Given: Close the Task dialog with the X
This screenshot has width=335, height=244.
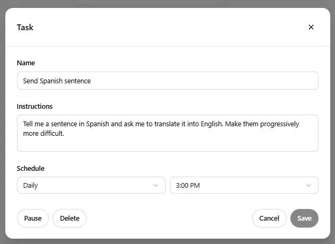Looking at the screenshot, I should [311, 27].
